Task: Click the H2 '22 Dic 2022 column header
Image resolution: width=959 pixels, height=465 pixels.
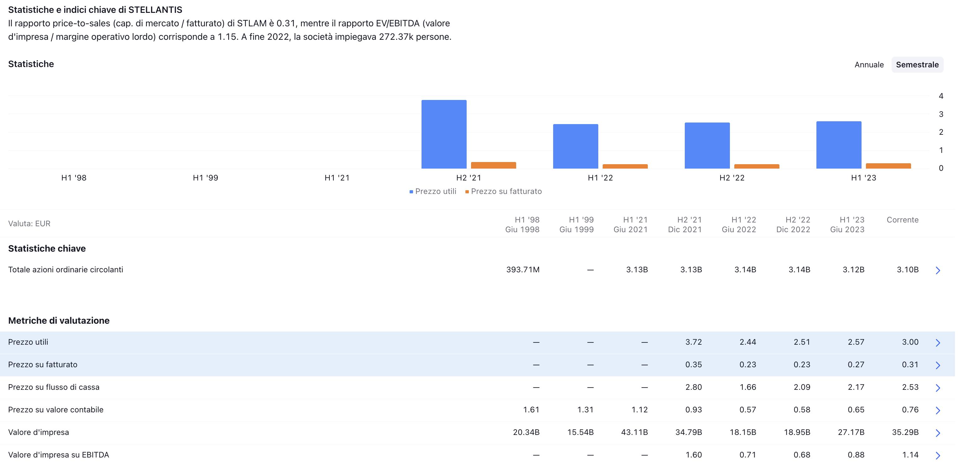Action: 793,224
